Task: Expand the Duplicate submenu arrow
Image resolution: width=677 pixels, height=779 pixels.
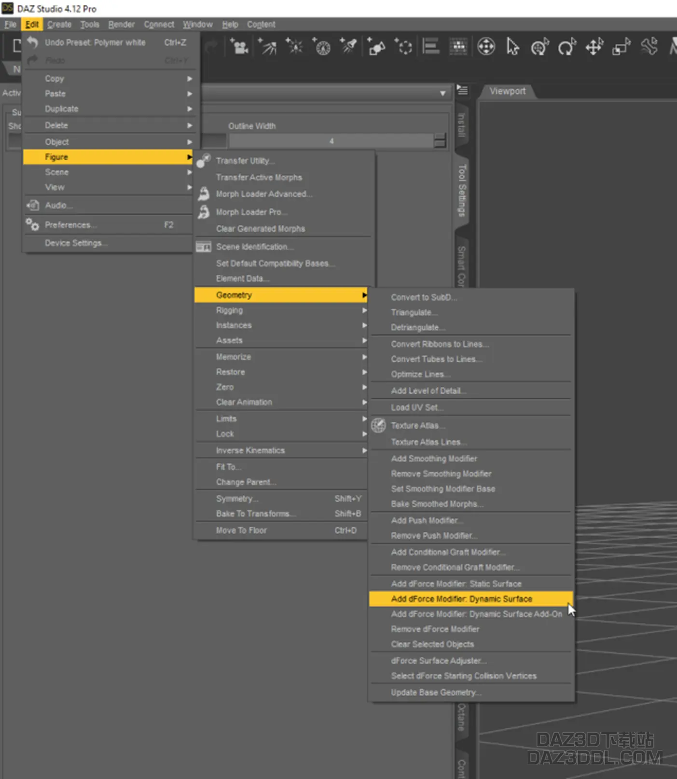Action: pyautogui.click(x=190, y=109)
